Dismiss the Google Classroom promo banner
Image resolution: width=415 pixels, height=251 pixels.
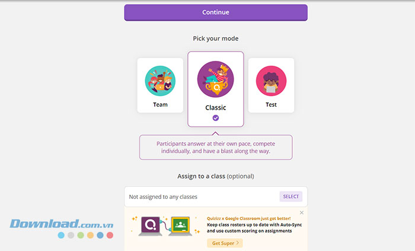301,213
